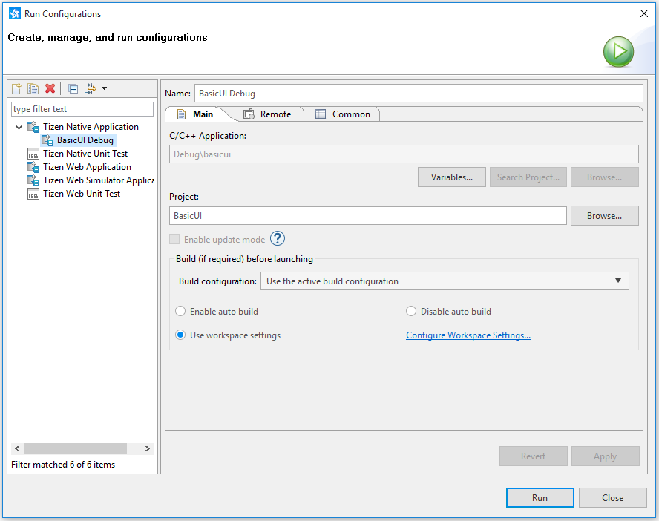Click the Collapse All toolbar icon
This screenshot has width=659, height=521.
click(x=73, y=89)
